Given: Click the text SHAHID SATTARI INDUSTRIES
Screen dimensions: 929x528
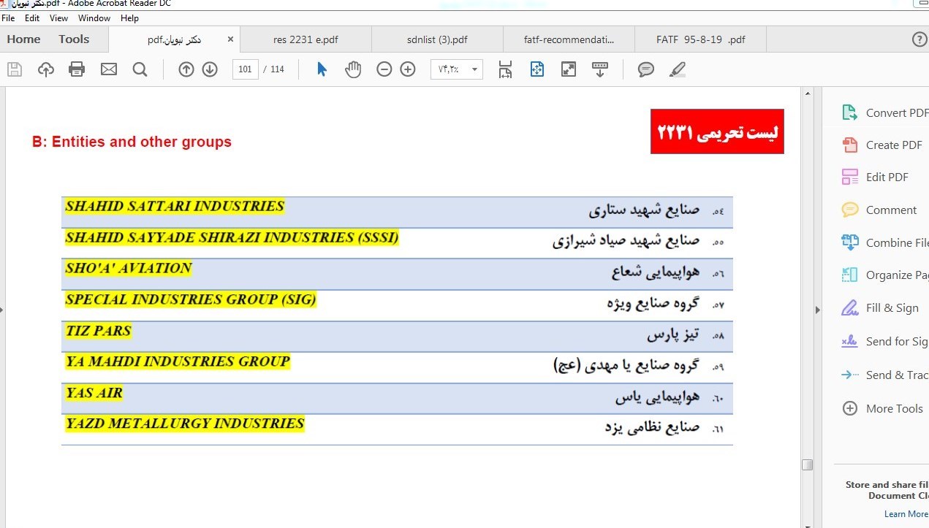Looking at the screenshot, I should pos(175,206).
